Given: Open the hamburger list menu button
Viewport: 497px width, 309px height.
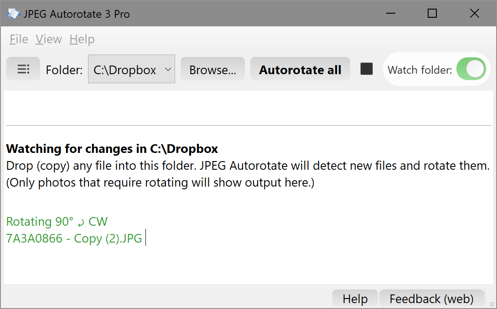Looking at the screenshot, I should coord(23,69).
